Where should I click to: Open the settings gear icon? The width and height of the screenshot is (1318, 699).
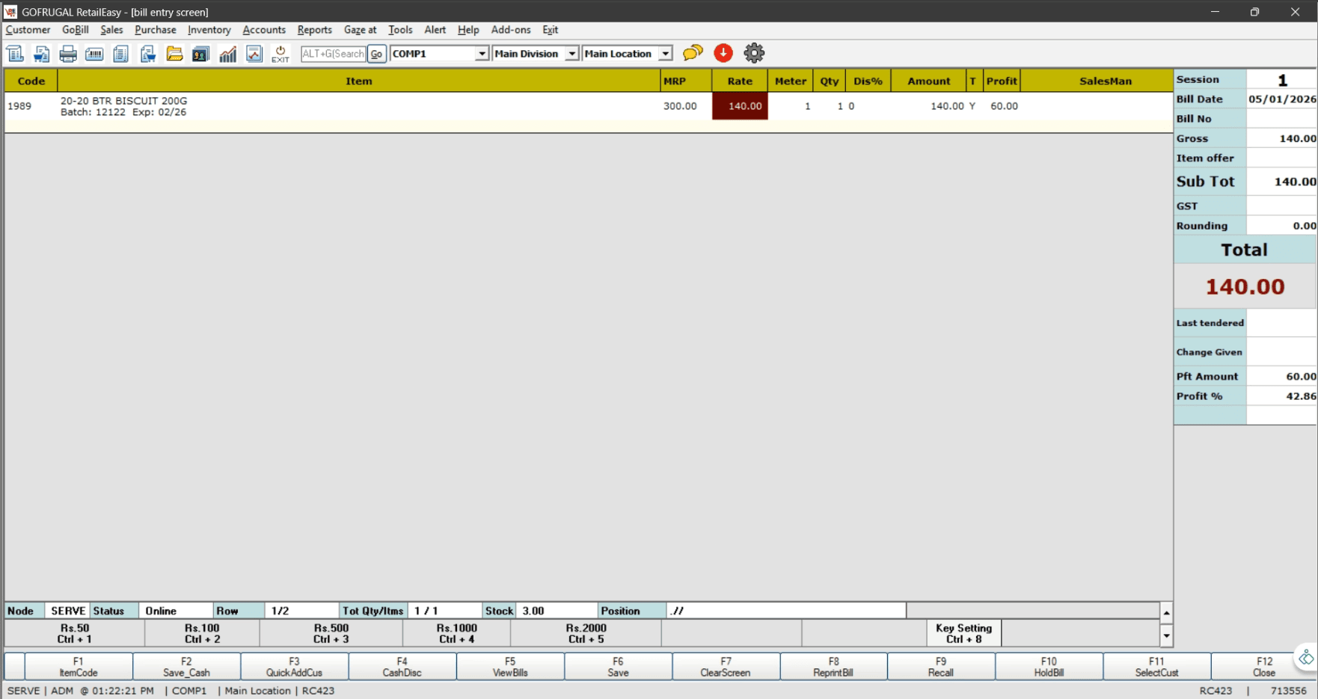point(754,52)
